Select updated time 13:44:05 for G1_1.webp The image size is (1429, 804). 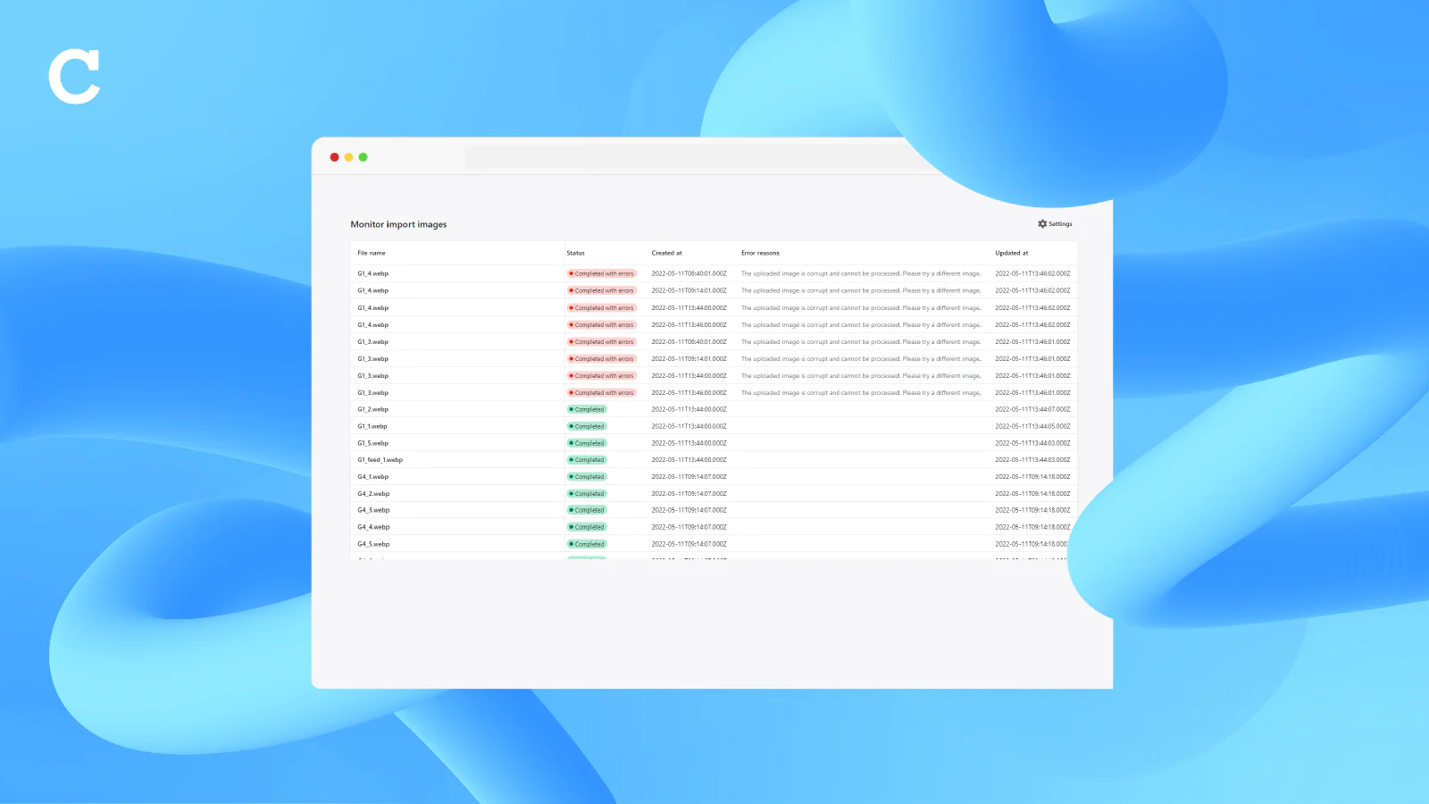pos(1032,426)
